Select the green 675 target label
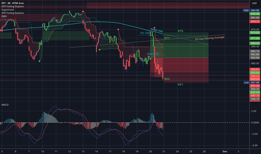The width and height of the screenshot is (261, 154). 180,31
